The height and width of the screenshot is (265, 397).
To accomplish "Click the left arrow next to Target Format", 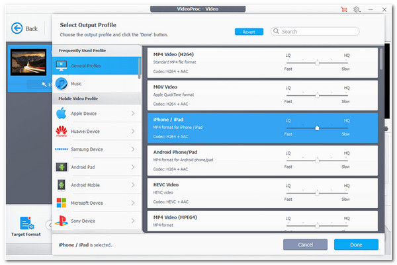I will point(50,225).
